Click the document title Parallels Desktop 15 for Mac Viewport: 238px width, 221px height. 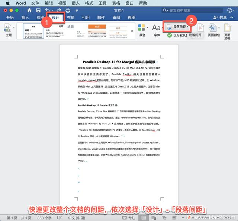[x=119, y=62]
